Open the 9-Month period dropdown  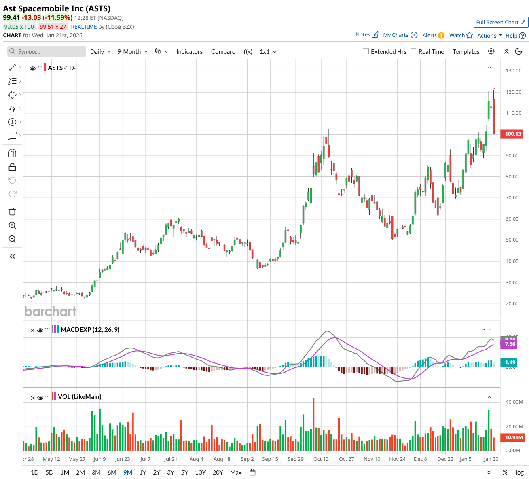[x=133, y=51]
